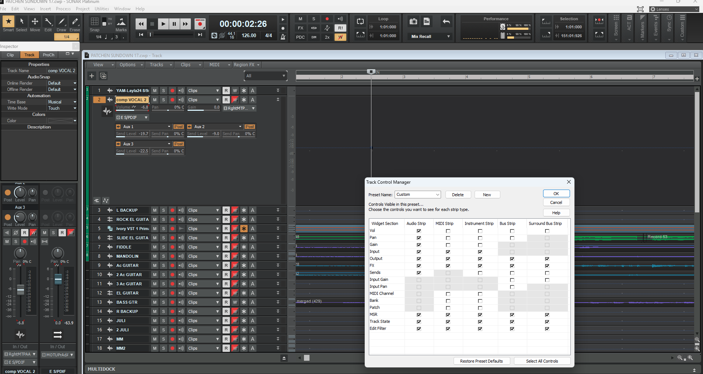
Task: Select the Erase tool
Action: tap(75, 24)
